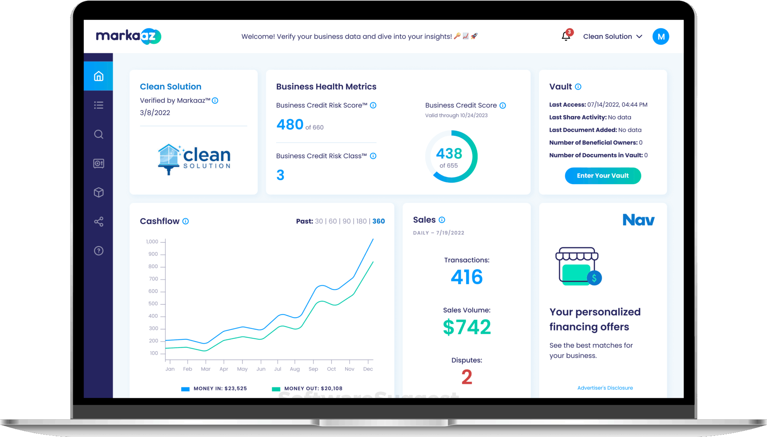Select the package icon in the sidebar
The width and height of the screenshot is (767, 437).
click(x=98, y=192)
